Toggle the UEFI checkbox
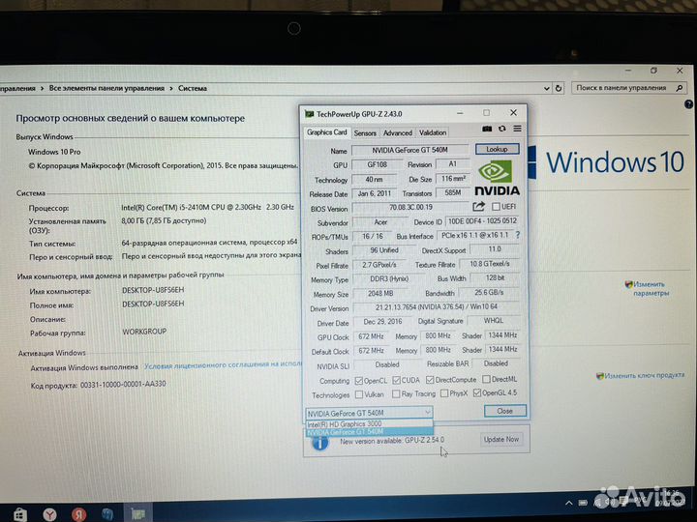This screenshot has height=522, width=697. point(496,207)
